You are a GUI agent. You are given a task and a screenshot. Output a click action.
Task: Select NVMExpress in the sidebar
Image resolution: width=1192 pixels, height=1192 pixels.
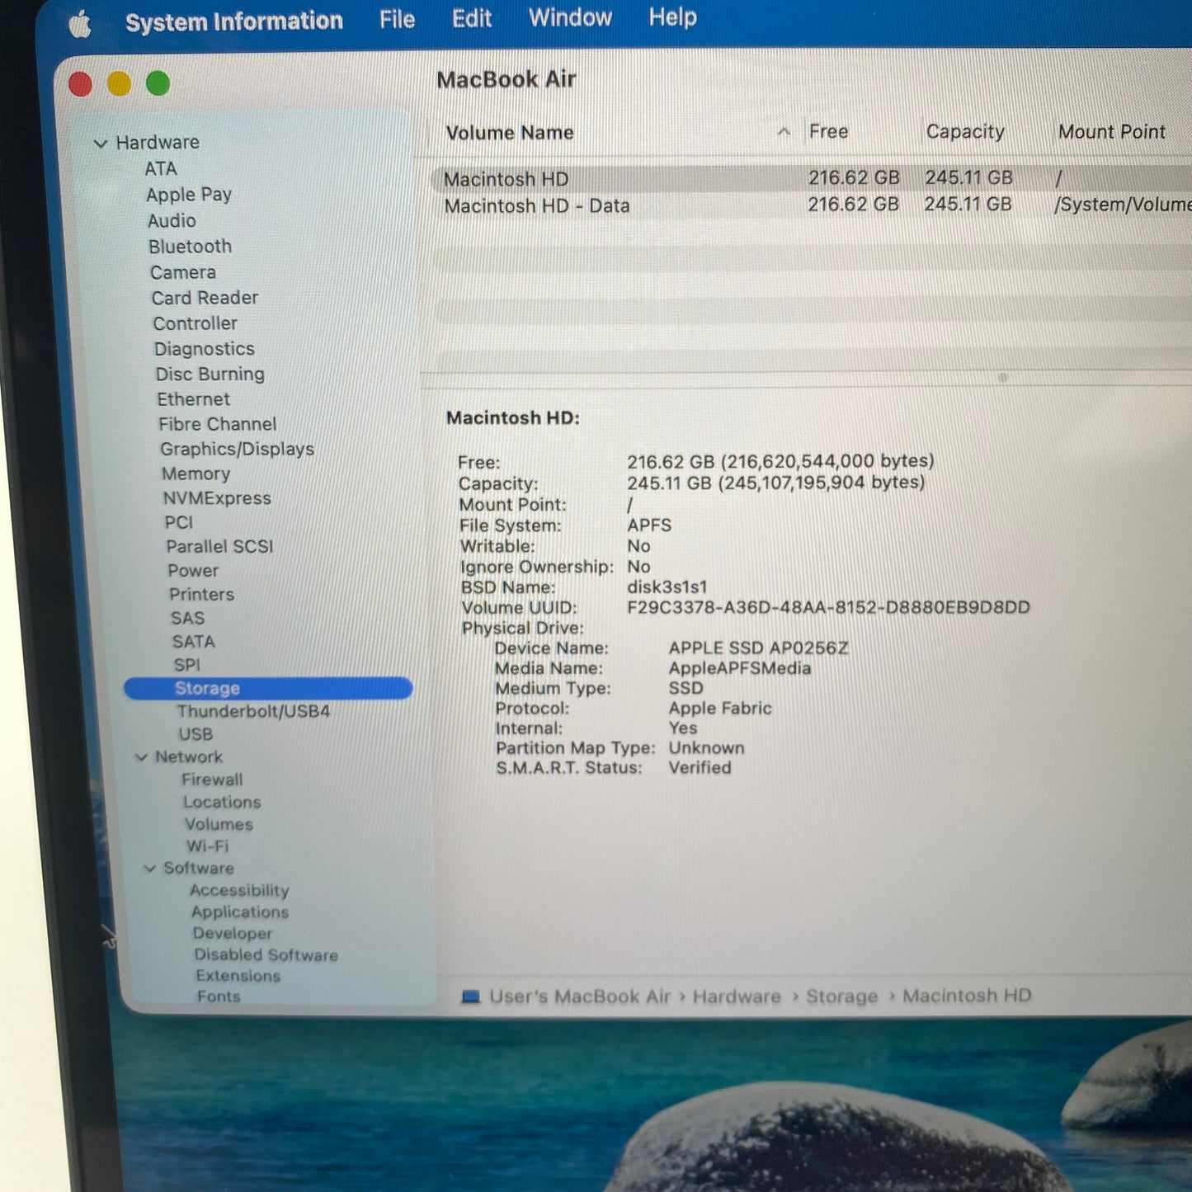point(217,498)
